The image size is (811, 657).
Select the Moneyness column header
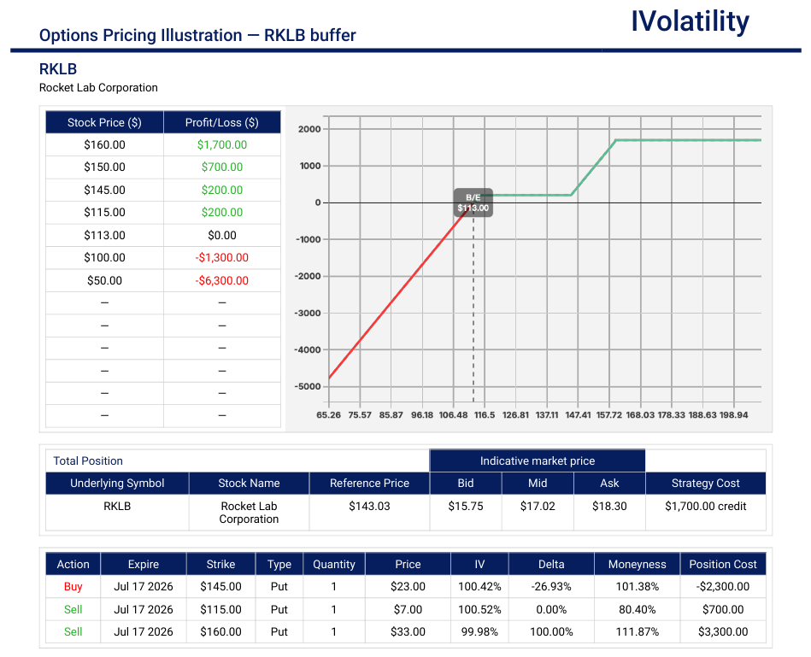(x=638, y=565)
